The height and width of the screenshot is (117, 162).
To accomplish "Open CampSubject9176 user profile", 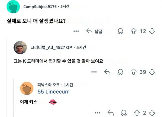I will tap(40, 6).
